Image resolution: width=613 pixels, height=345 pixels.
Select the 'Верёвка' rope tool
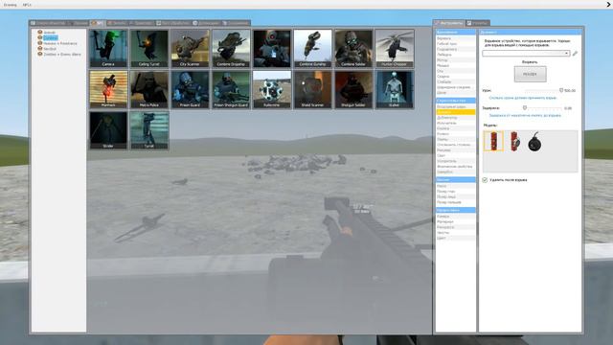[x=456, y=38]
